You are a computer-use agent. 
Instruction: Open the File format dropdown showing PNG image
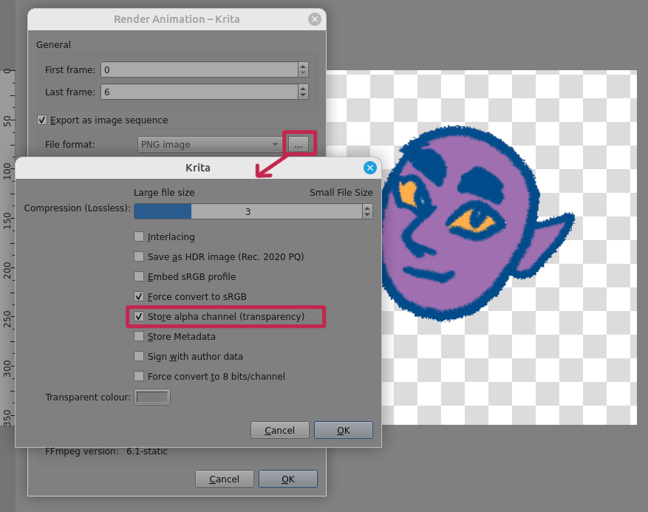209,144
